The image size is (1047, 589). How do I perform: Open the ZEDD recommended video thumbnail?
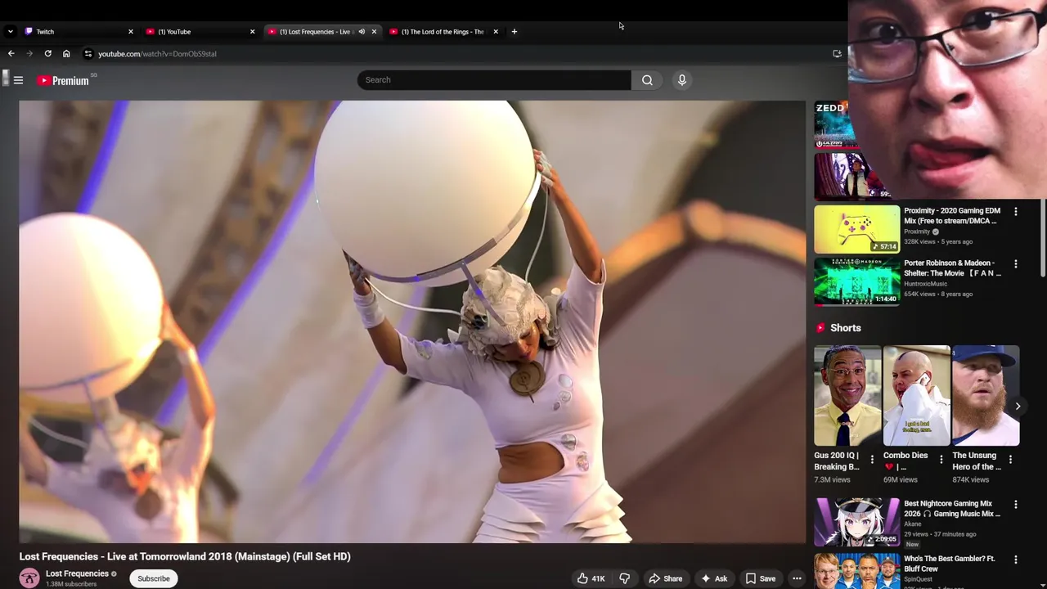[x=831, y=125]
